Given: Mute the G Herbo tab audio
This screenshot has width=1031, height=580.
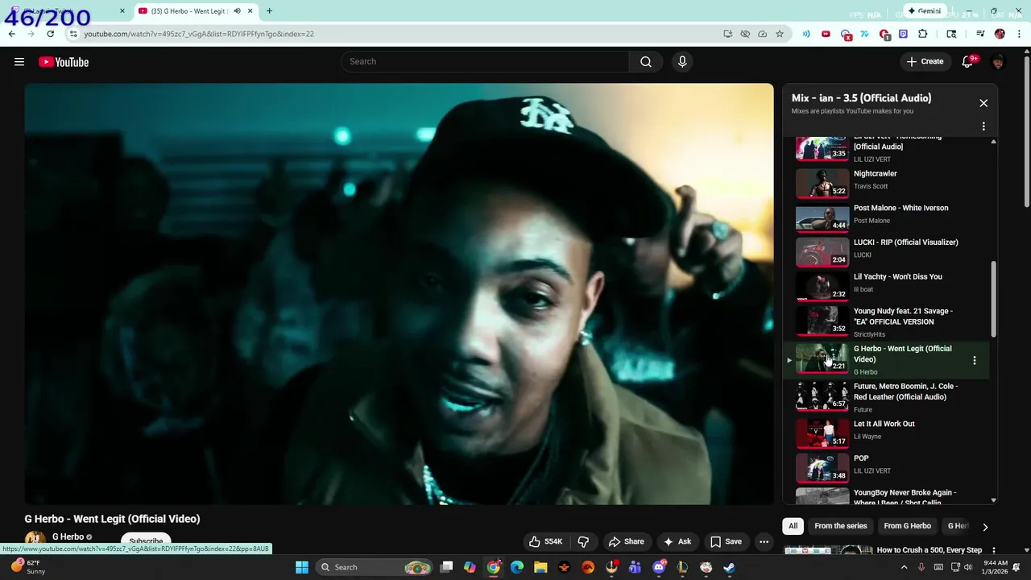Looking at the screenshot, I should pos(237,10).
